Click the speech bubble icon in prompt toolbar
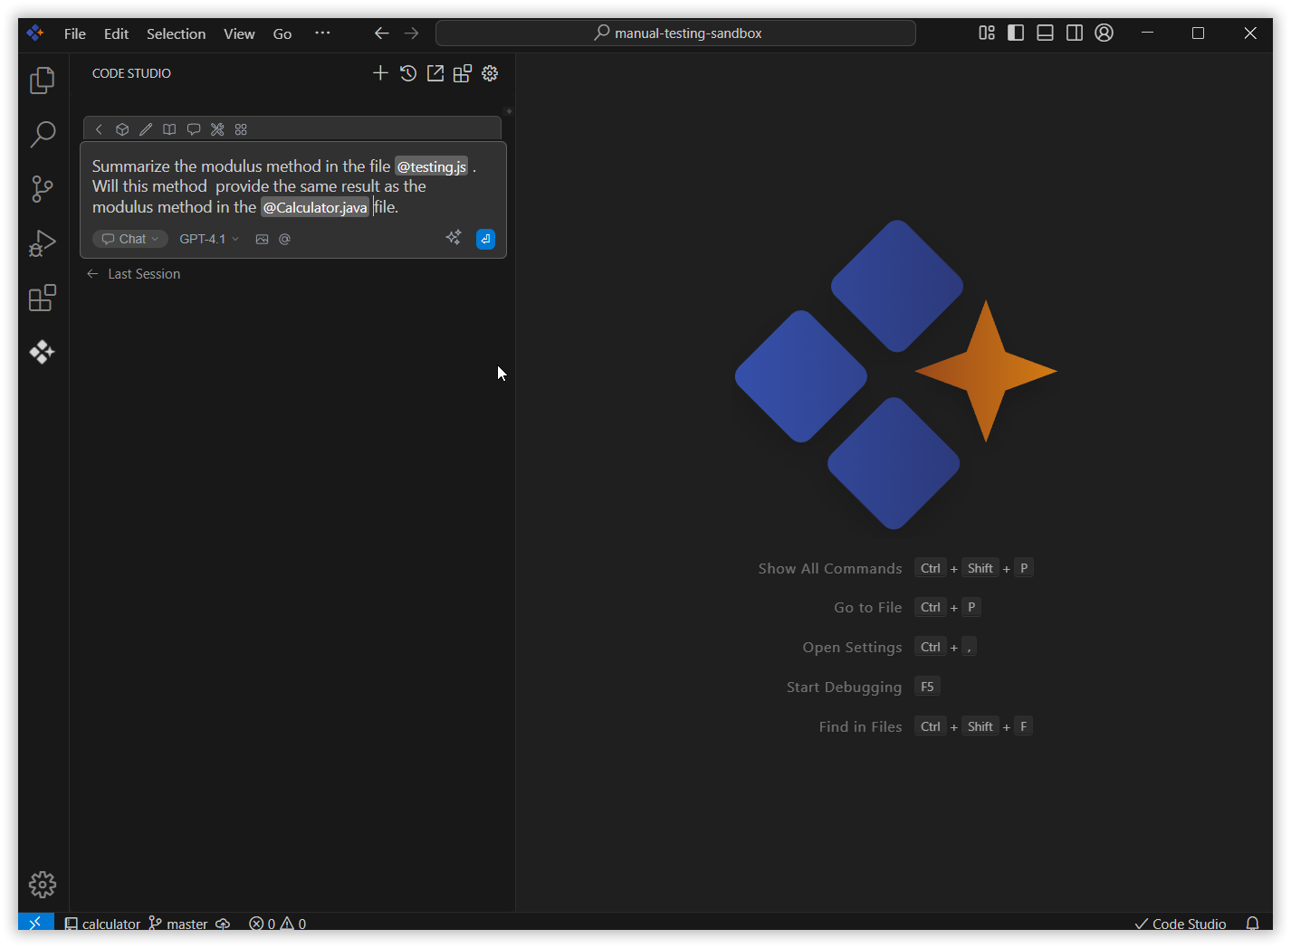This screenshot has height=948, width=1291. [x=194, y=129]
